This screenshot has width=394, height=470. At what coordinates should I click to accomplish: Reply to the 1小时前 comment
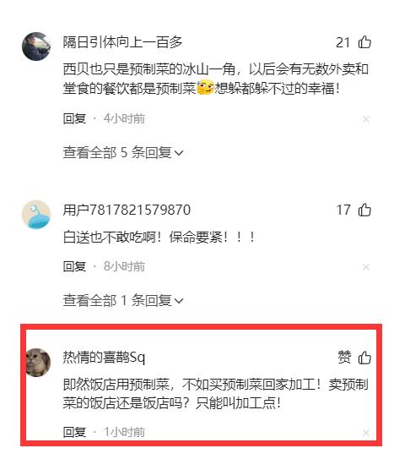74,432
